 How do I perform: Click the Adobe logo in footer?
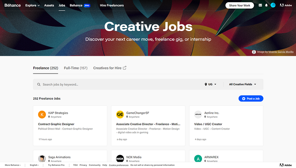click(286, 165)
